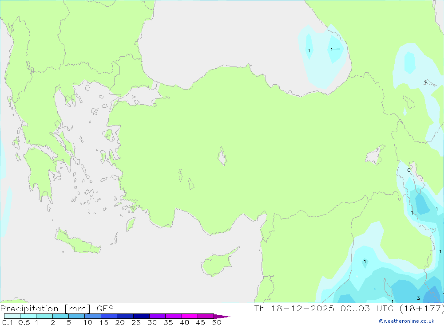Choose the 25–30 mm dark blue swatch
This screenshot has height=325, width=444.
(x=141, y=316)
